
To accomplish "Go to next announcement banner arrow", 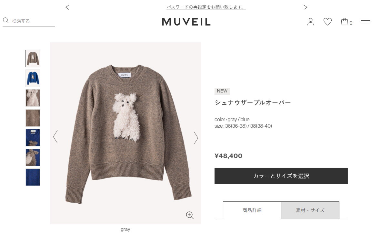I will tap(305, 7).
